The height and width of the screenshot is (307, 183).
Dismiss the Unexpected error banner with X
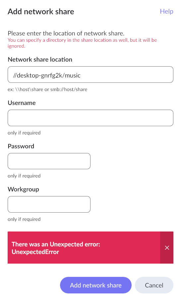pos(167,248)
